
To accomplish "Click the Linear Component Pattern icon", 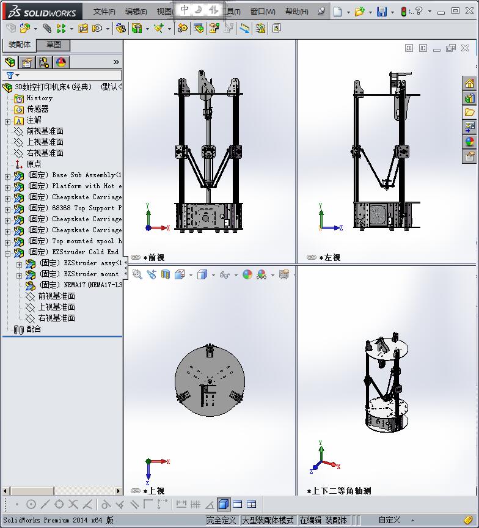I will (61, 29).
